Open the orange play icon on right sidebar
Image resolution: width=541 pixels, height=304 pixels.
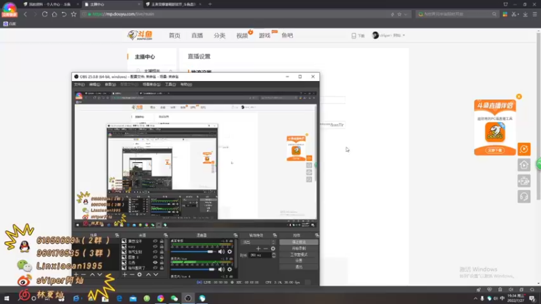pos(523,149)
